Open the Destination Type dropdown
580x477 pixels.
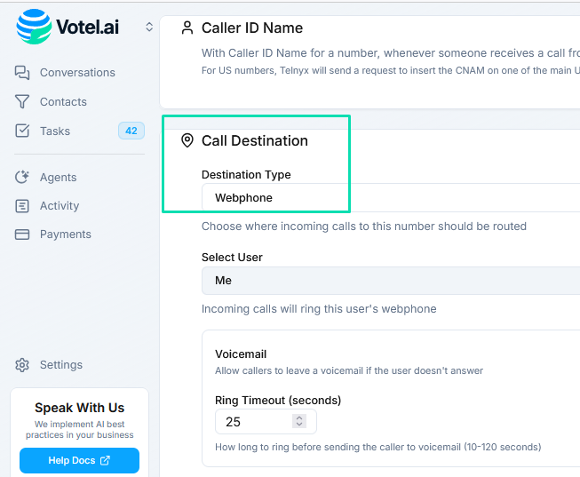(391, 198)
